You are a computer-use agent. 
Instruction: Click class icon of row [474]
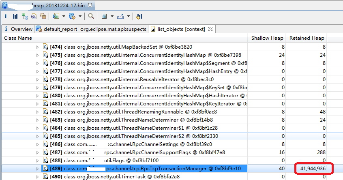(x=45, y=47)
